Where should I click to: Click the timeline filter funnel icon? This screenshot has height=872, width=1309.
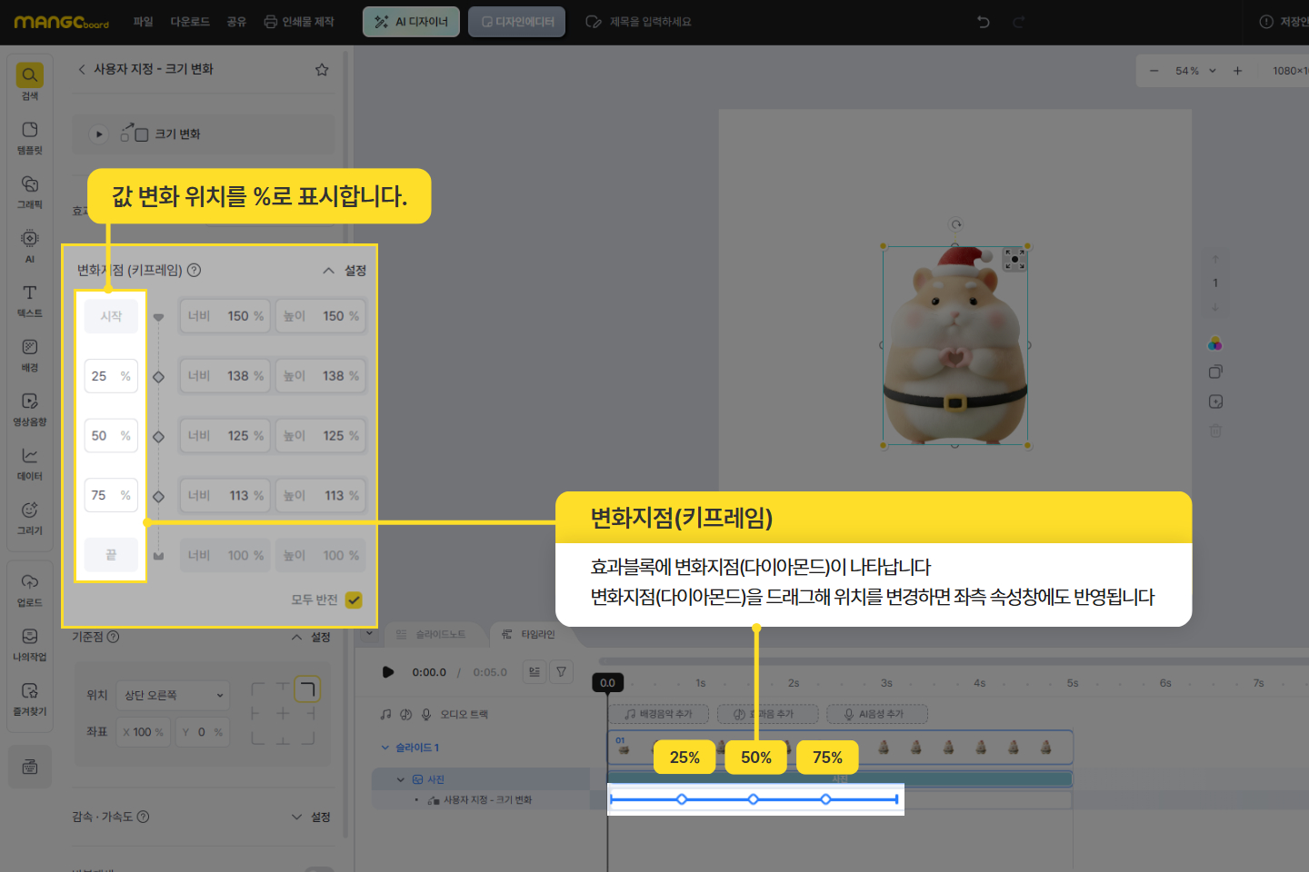tap(562, 672)
